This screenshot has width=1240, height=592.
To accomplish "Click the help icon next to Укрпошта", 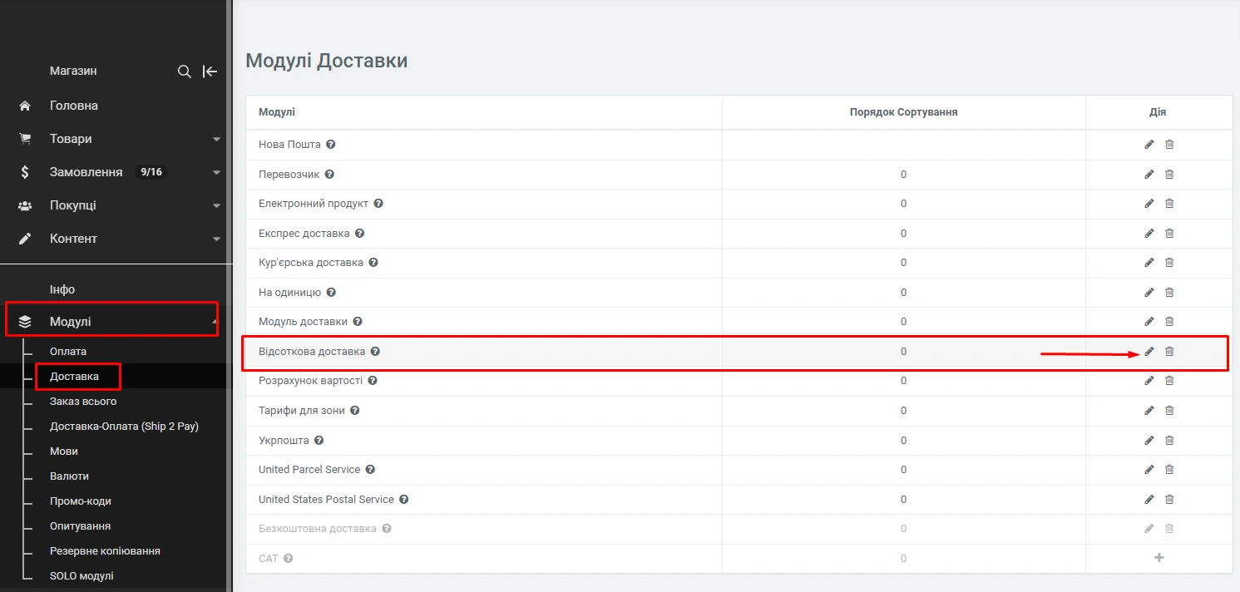I will (319, 441).
